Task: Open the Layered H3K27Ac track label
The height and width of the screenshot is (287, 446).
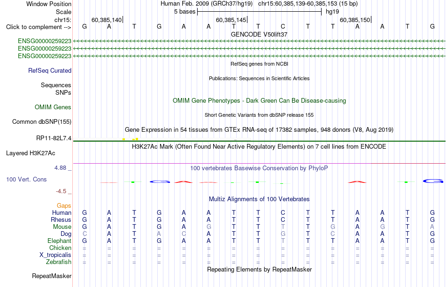Action: coord(31,153)
